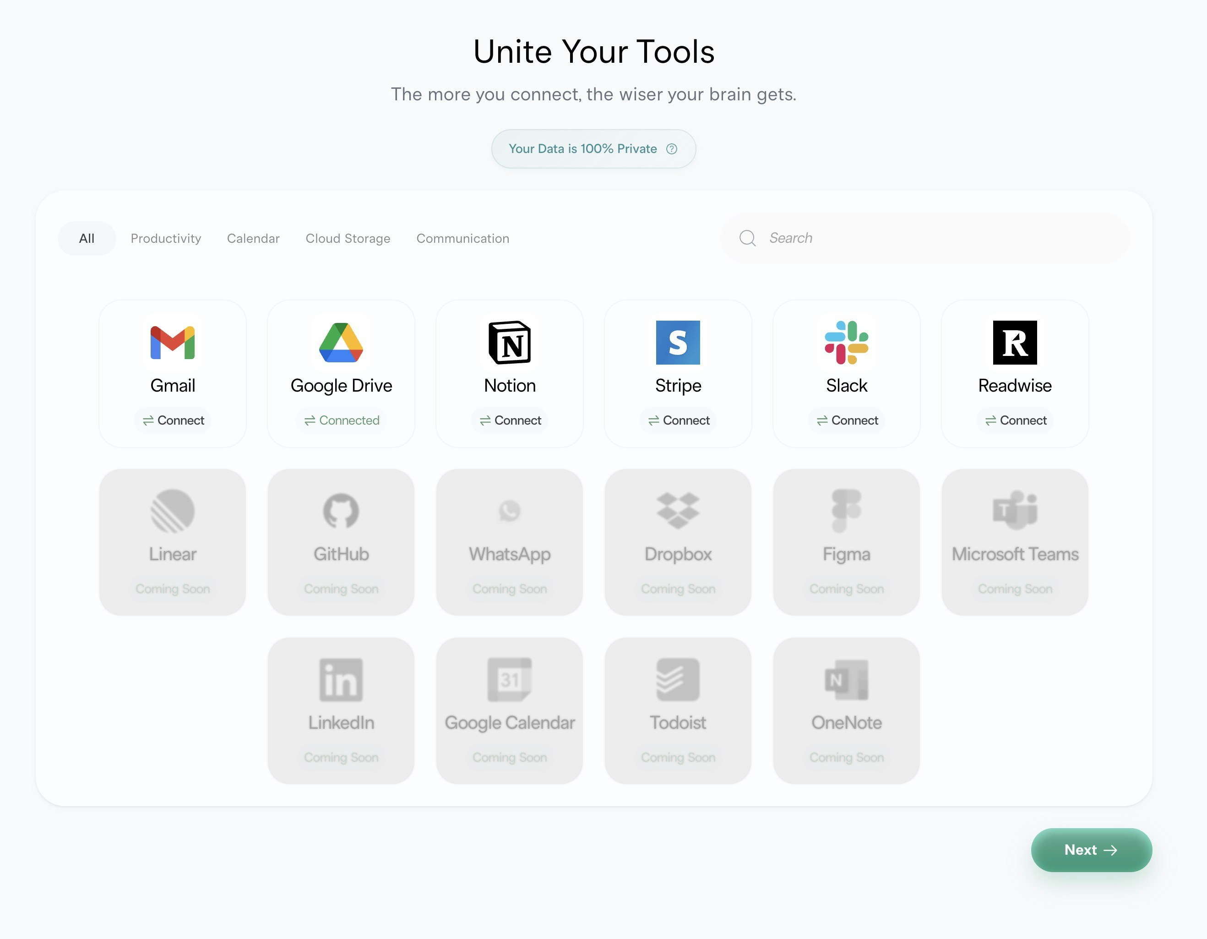Connect the Readwise integration

click(x=1015, y=420)
